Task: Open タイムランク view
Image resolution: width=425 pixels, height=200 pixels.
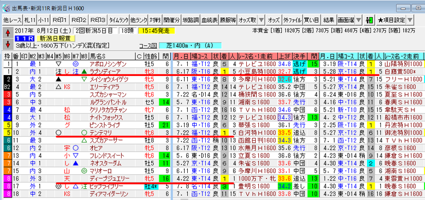Action: pos(119,20)
